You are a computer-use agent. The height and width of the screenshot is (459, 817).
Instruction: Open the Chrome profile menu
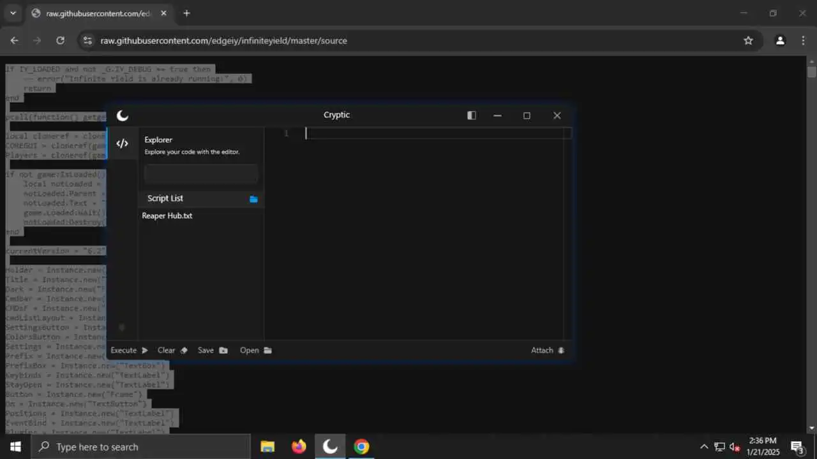tap(780, 40)
